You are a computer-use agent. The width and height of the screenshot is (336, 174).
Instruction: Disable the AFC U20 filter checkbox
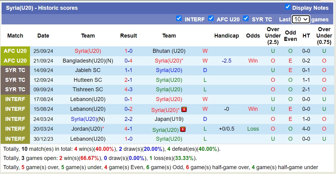pyautogui.click(x=211, y=19)
